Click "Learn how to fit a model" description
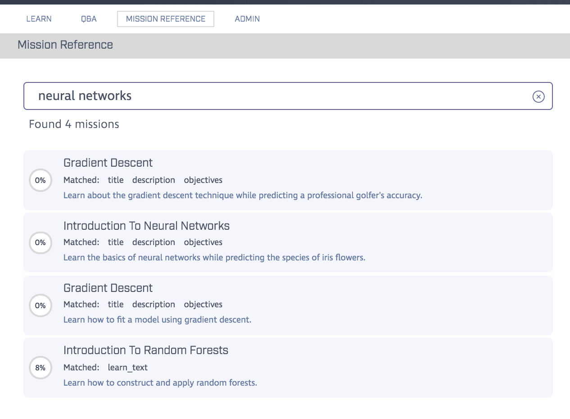Image resolution: width=570 pixels, height=419 pixels. pyautogui.click(x=157, y=320)
